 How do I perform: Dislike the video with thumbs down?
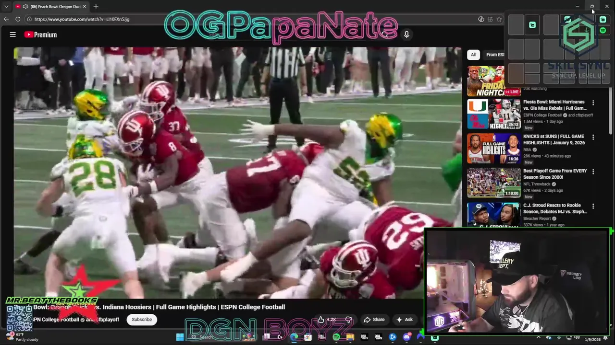click(x=349, y=320)
